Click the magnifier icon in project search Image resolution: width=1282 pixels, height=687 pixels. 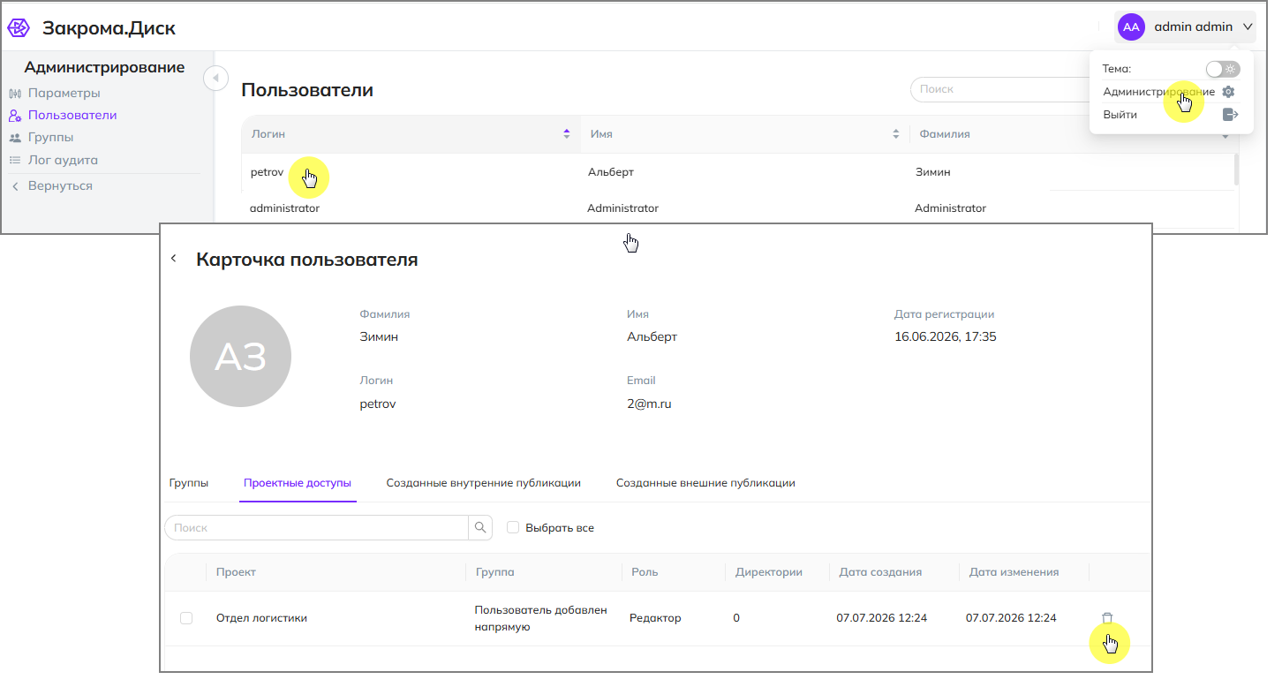[x=480, y=528]
